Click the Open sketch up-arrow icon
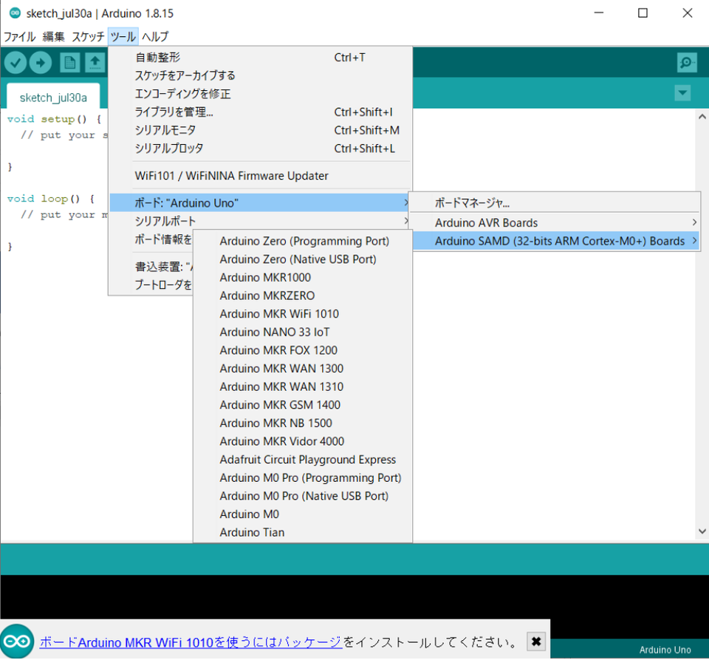The height and width of the screenshot is (660, 709). (95, 63)
